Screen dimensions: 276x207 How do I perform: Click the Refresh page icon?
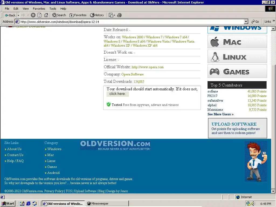40,15
